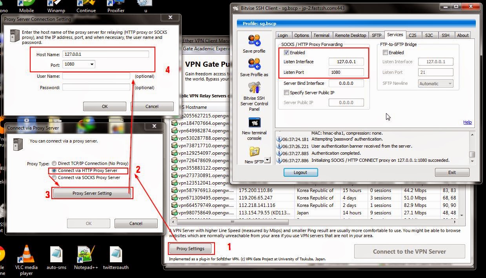Click the Bitvise log scrollbar down arrow

pyautogui.click(x=472, y=161)
